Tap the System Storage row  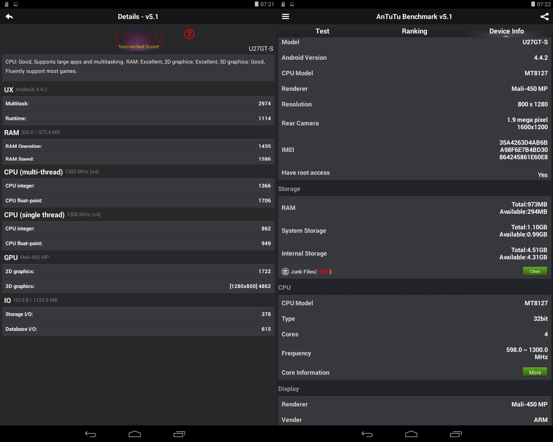tap(415, 231)
